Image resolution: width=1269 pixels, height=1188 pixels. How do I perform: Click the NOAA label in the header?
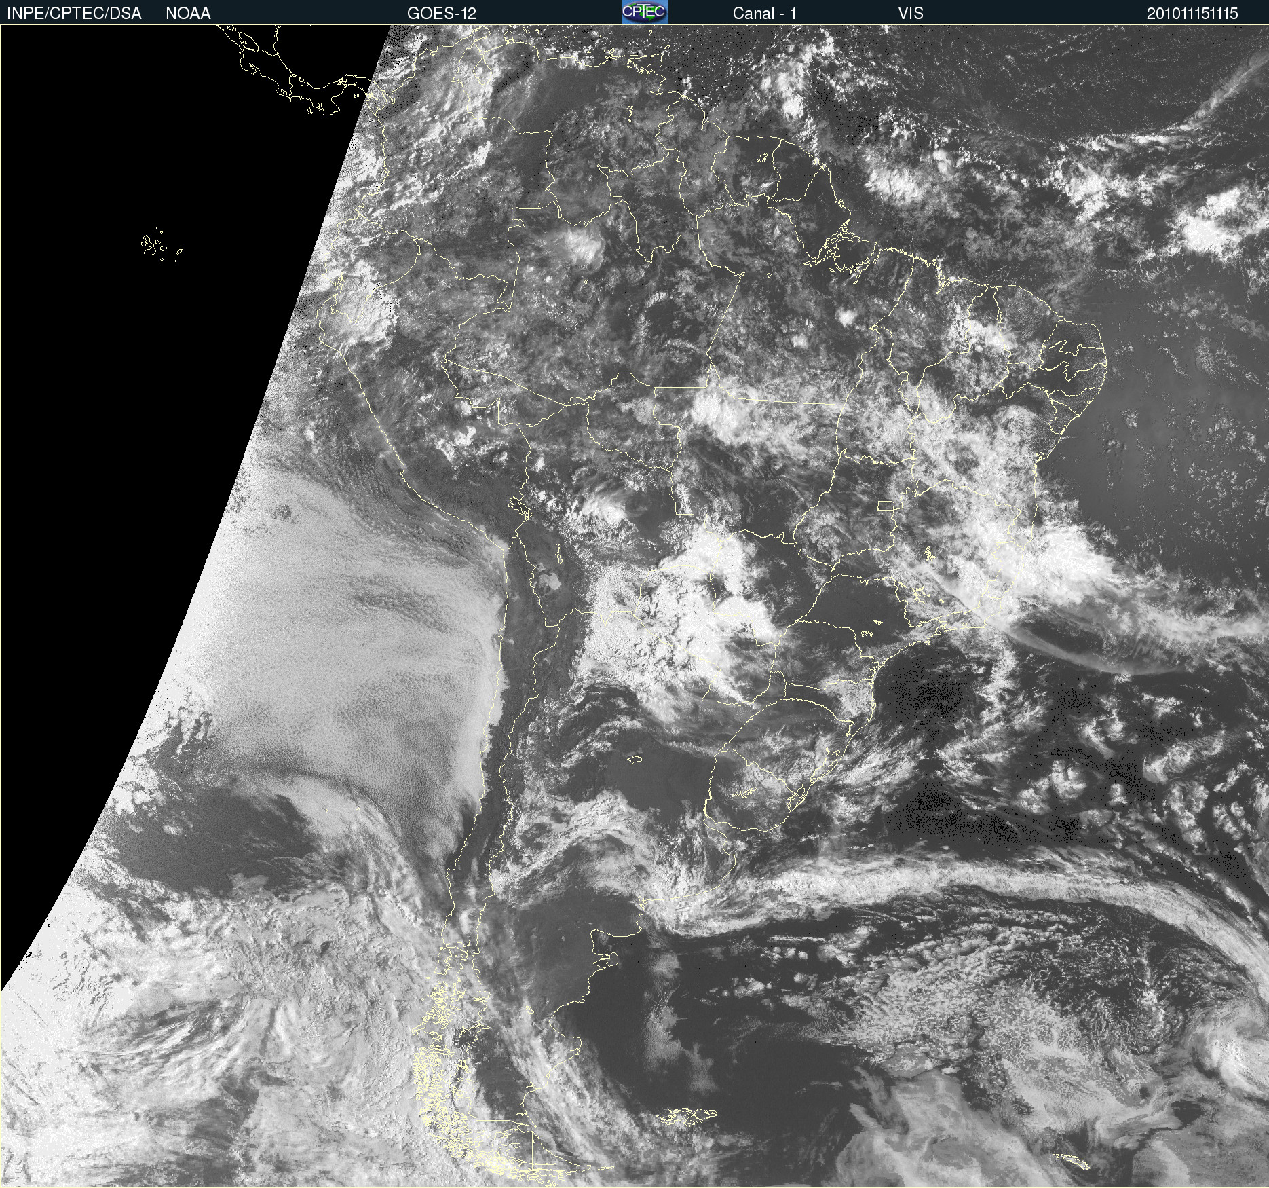[188, 13]
